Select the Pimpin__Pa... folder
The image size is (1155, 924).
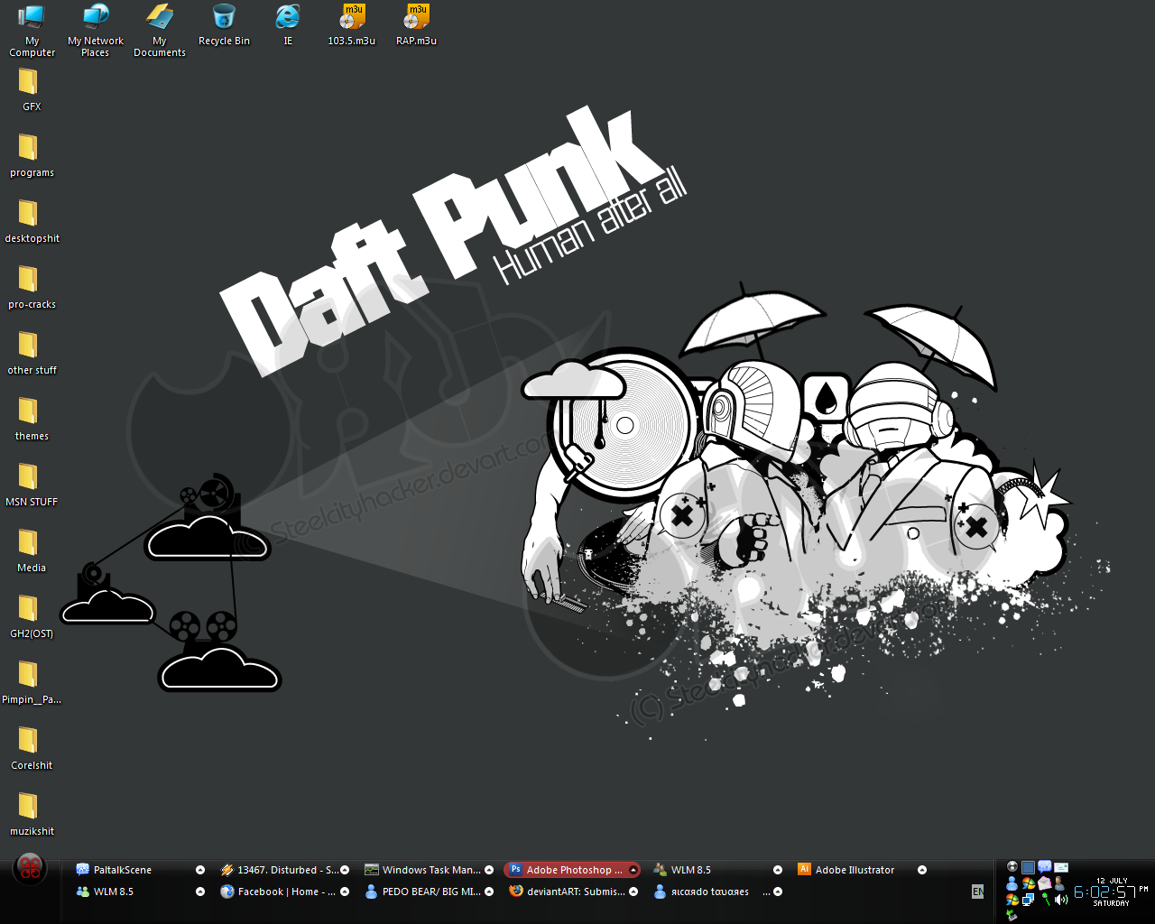click(x=32, y=683)
